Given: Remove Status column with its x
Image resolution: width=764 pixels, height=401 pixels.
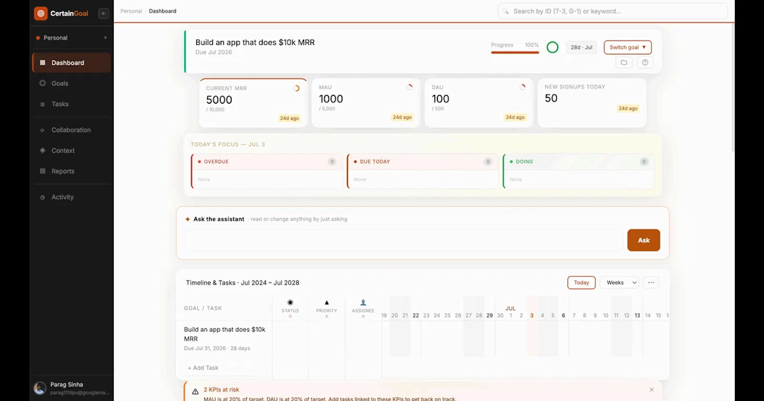Looking at the screenshot, I should point(290,317).
